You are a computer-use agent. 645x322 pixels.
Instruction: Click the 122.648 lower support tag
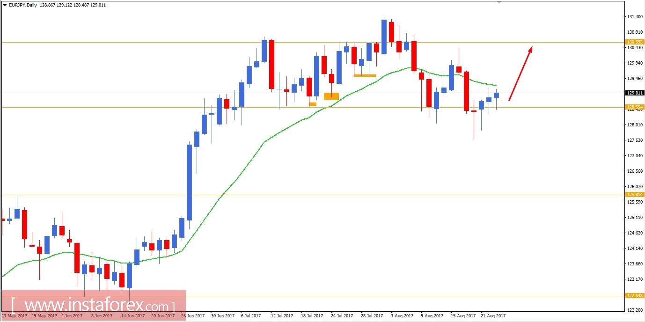[x=635, y=295]
